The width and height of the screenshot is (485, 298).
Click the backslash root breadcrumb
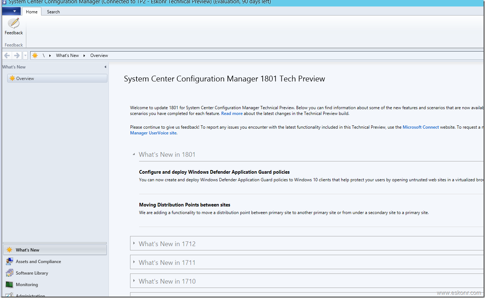(44, 55)
